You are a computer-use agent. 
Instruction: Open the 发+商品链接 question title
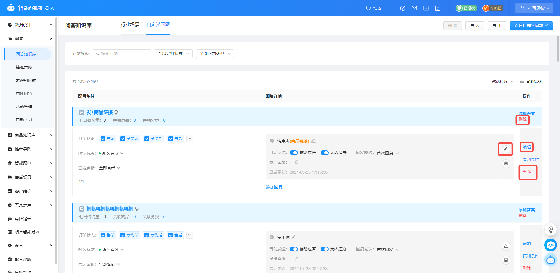point(99,112)
